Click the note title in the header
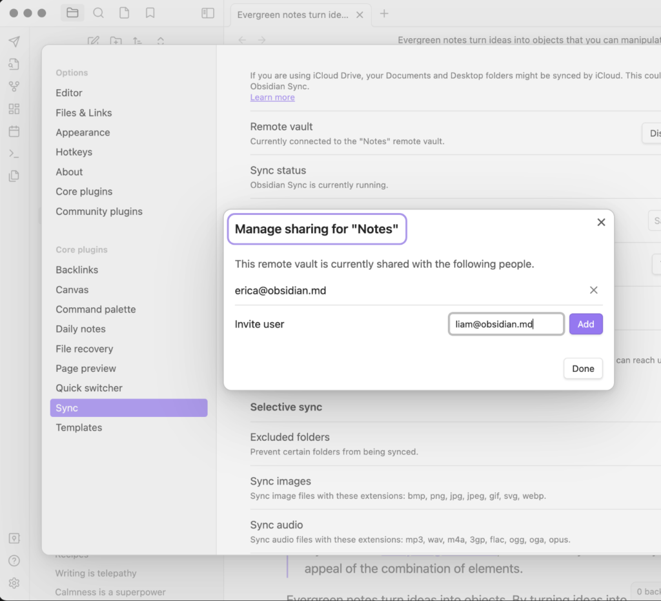Viewport: 661px width, 601px height. coord(529,40)
